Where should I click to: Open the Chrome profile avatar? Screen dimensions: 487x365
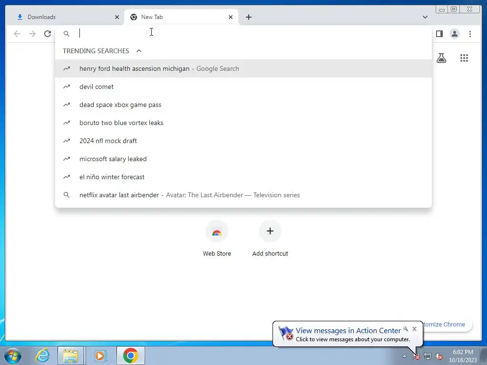pyautogui.click(x=454, y=34)
